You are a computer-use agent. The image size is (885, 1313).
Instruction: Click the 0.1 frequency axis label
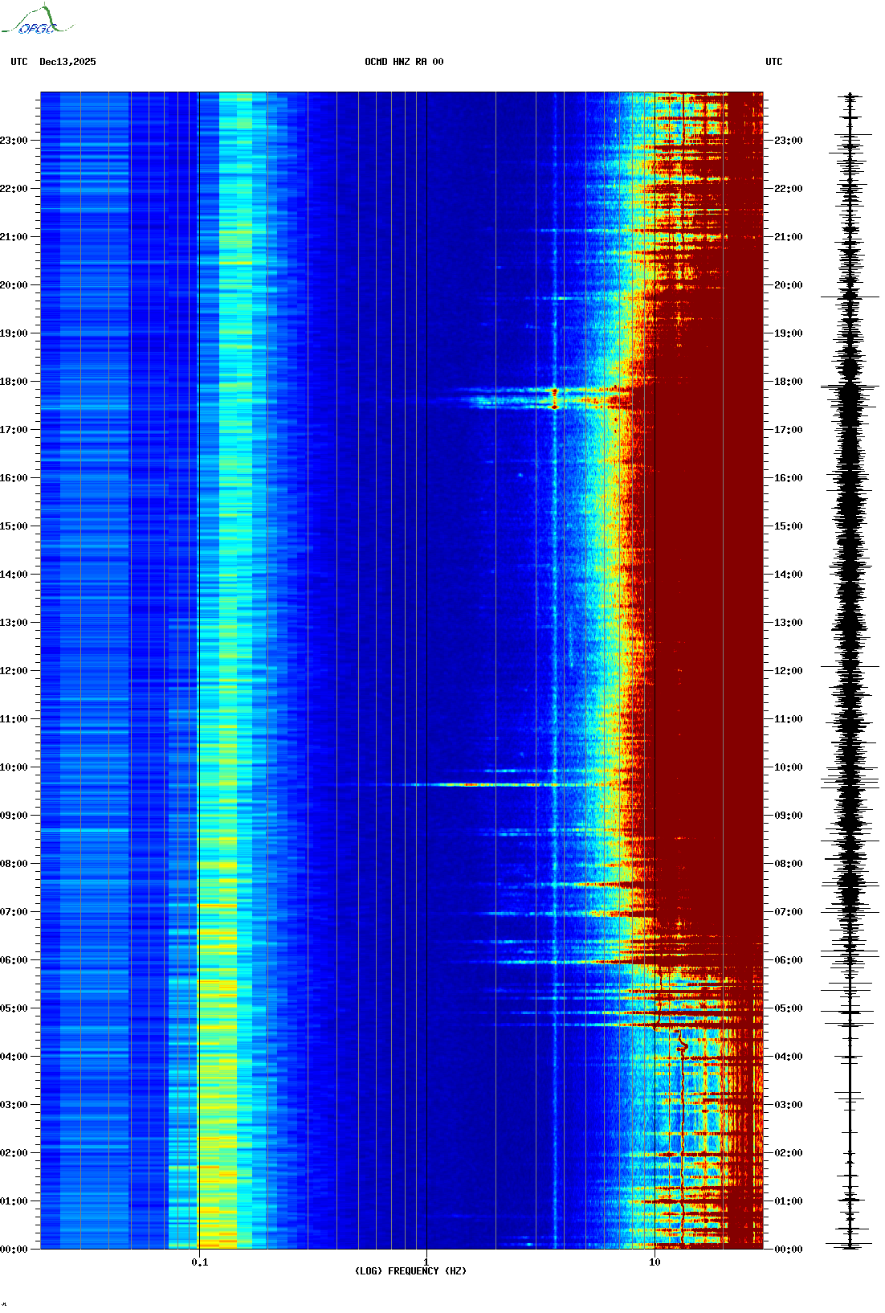[199, 1262]
